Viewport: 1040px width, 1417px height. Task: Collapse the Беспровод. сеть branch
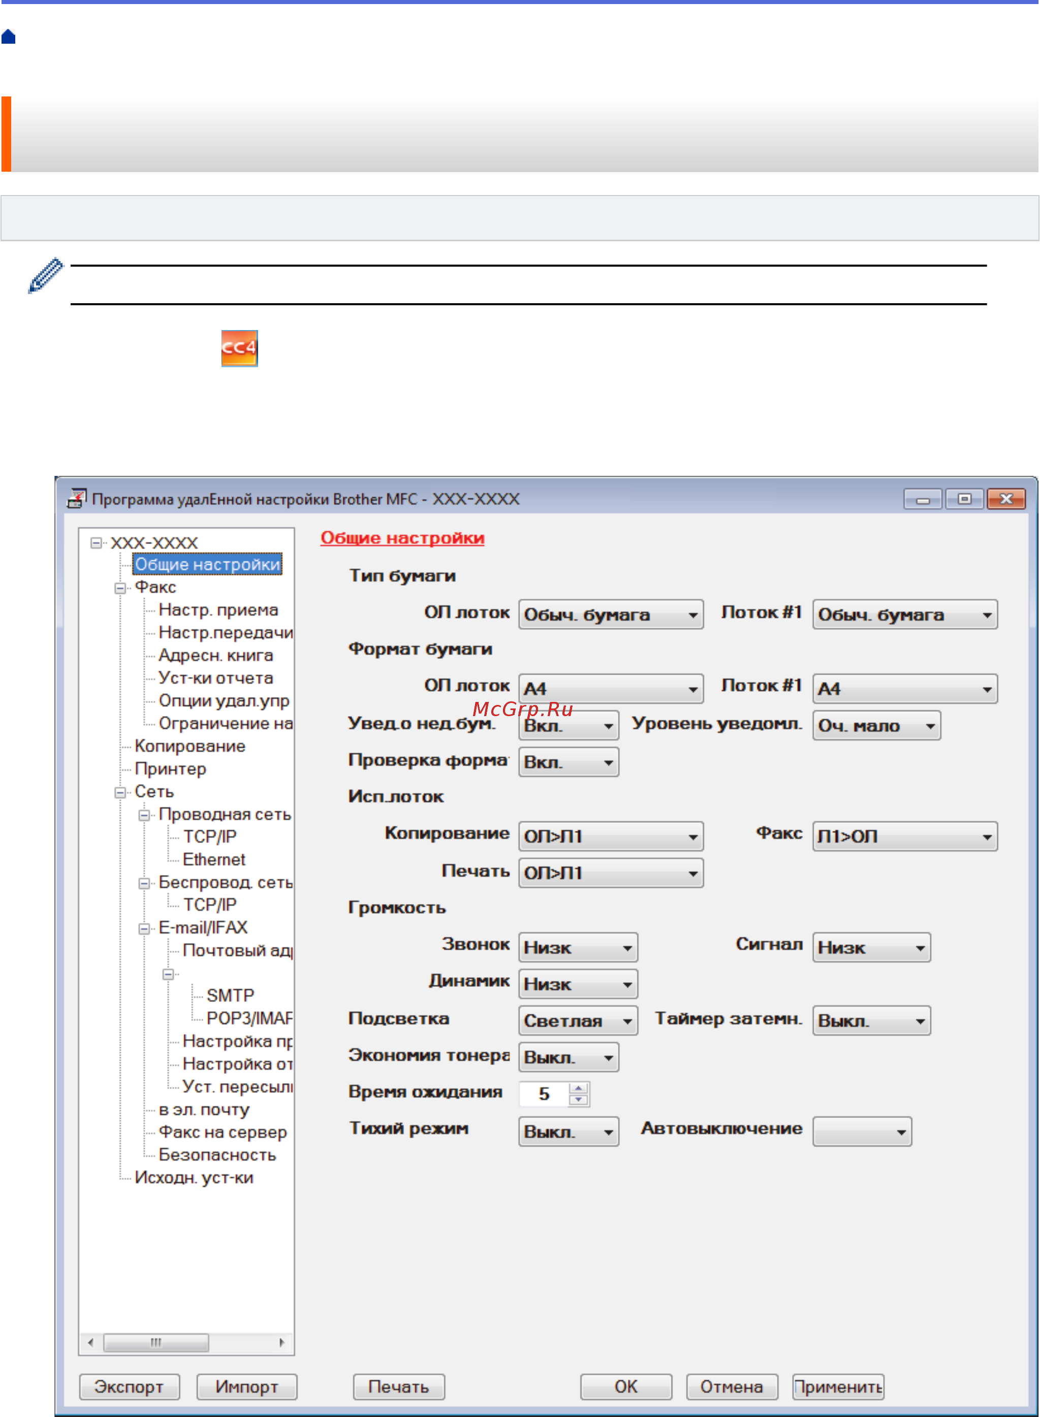point(144,883)
